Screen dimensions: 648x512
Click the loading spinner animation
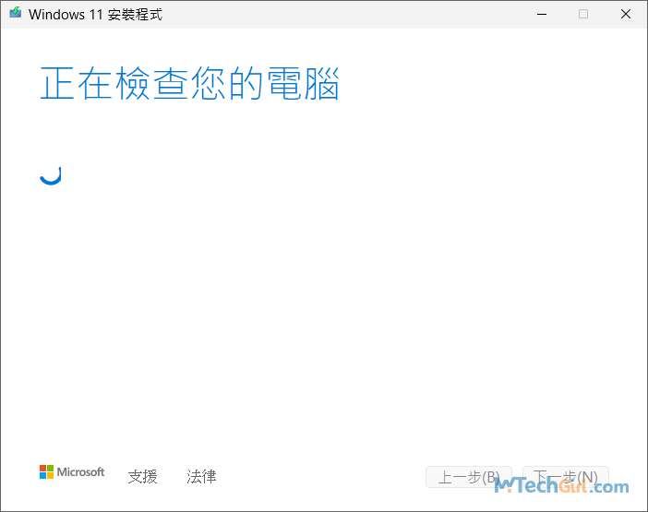51,174
